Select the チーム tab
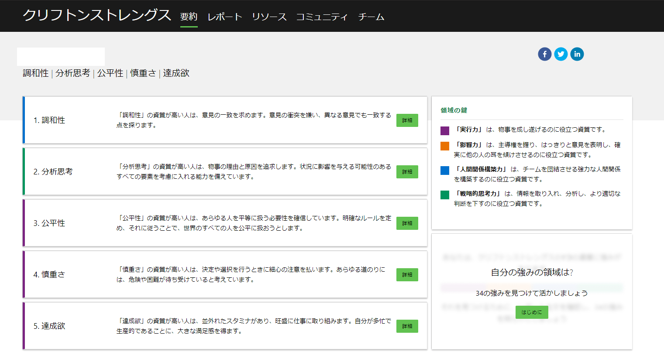Image resolution: width=664 pixels, height=355 pixels. tap(371, 17)
